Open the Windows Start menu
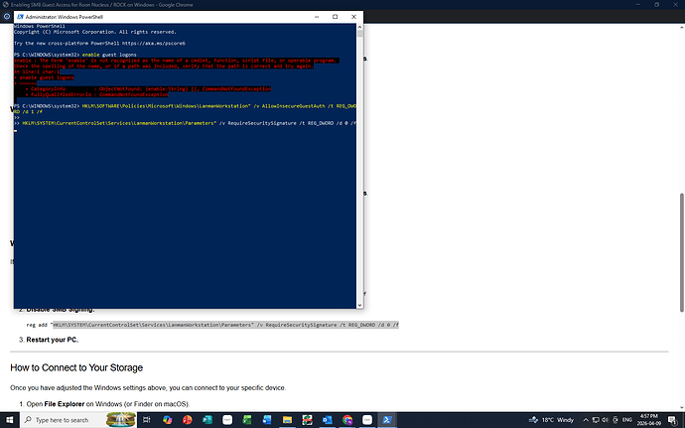 click(10, 420)
